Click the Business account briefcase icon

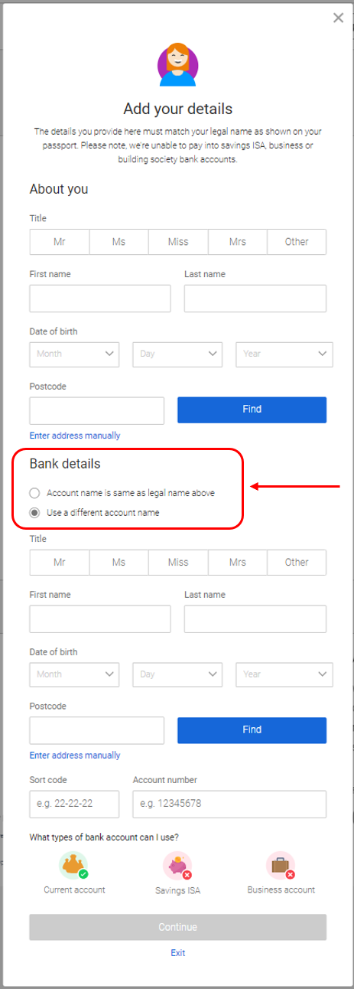pyautogui.click(x=281, y=867)
